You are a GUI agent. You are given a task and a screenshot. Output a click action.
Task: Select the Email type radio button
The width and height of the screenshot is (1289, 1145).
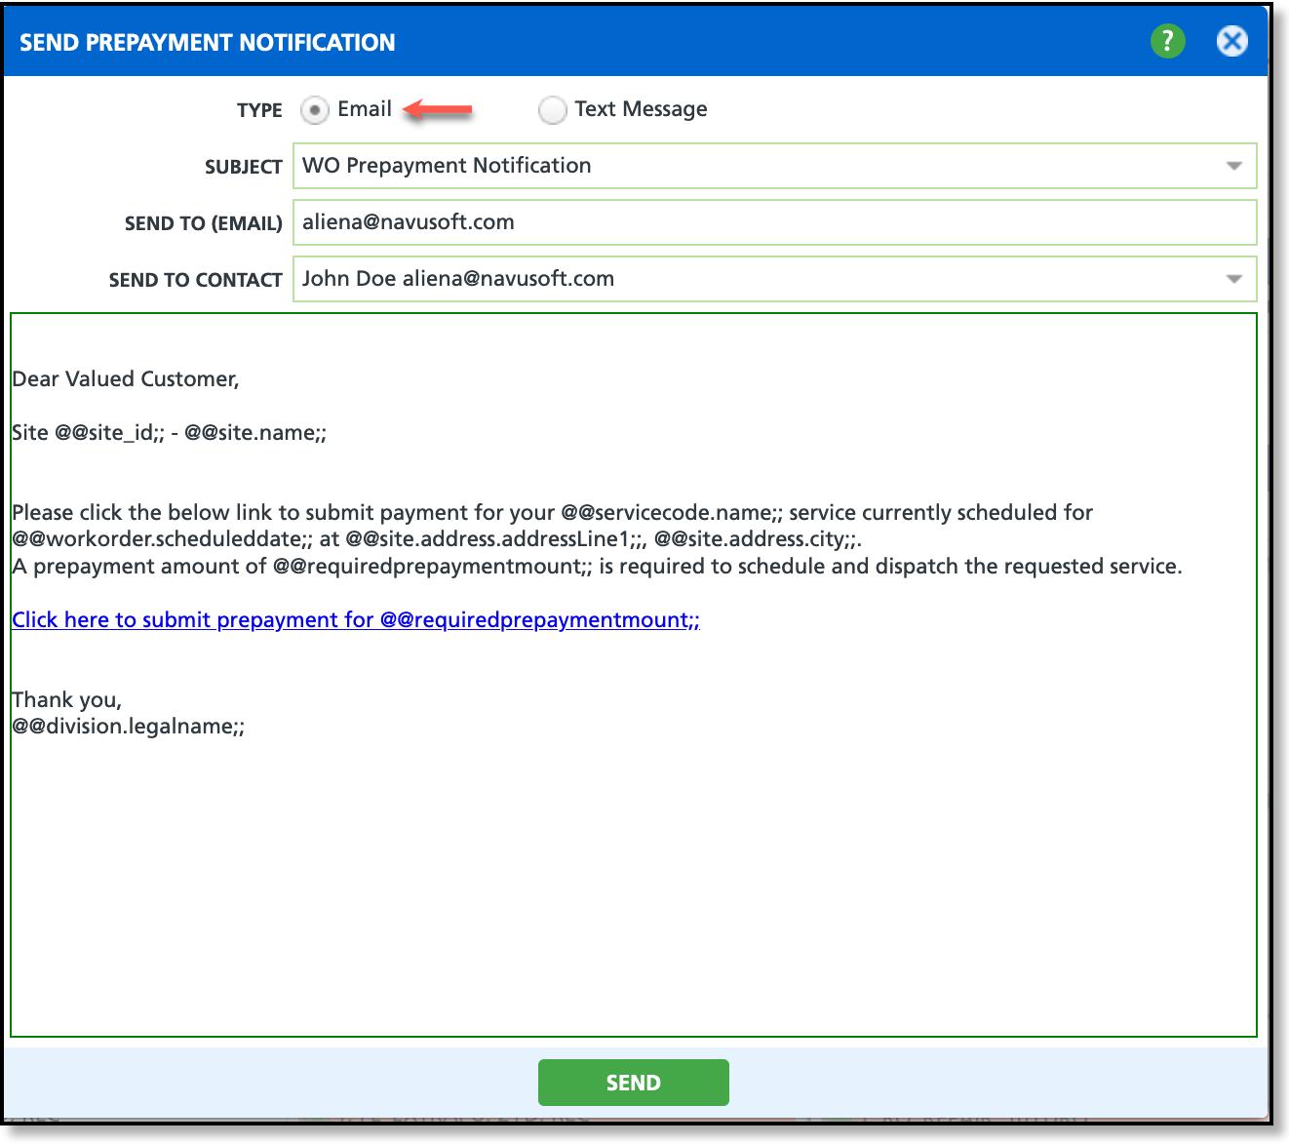pos(314,110)
